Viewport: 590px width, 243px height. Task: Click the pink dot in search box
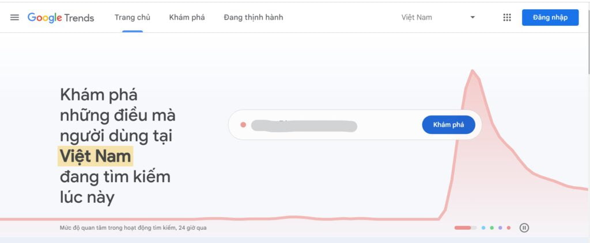click(243, 125)
